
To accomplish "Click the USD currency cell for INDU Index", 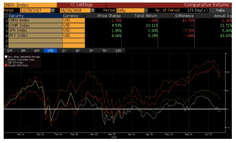I will (73, 20).
